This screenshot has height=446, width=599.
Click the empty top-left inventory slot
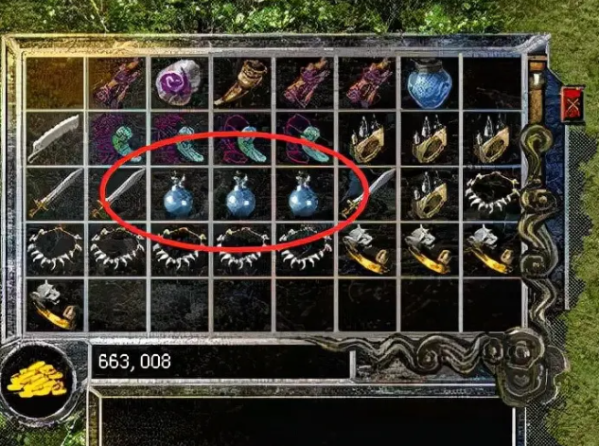click(x=55, y=83)
